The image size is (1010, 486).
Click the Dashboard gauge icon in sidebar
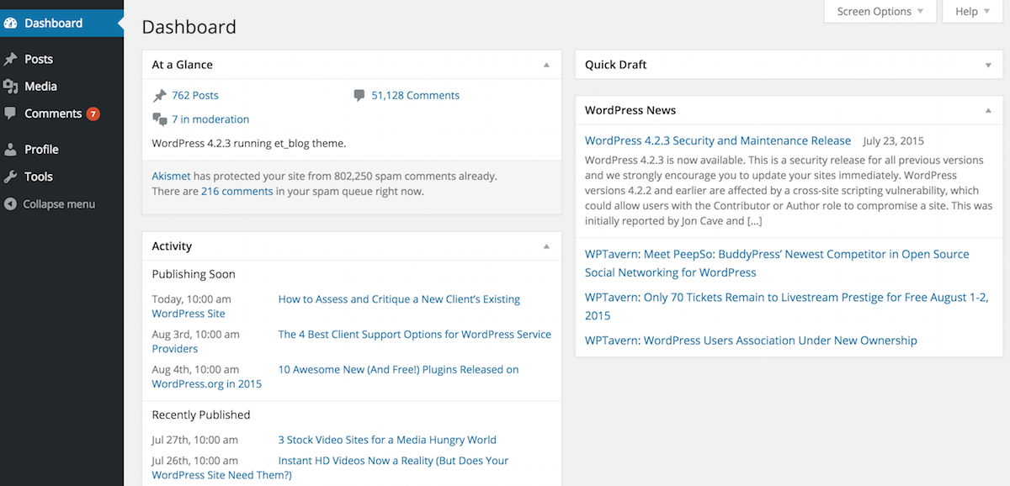[x=11, y=24]
